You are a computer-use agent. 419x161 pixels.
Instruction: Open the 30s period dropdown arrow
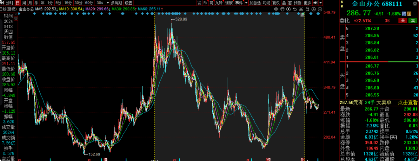(107, 3)
